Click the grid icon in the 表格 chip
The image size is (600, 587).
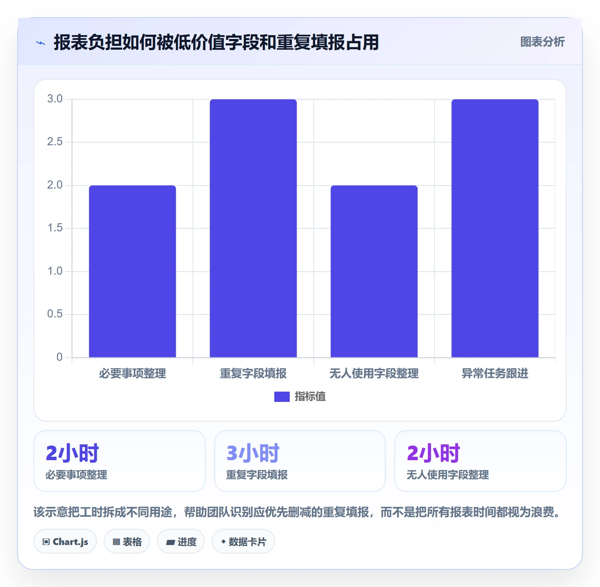117,542
